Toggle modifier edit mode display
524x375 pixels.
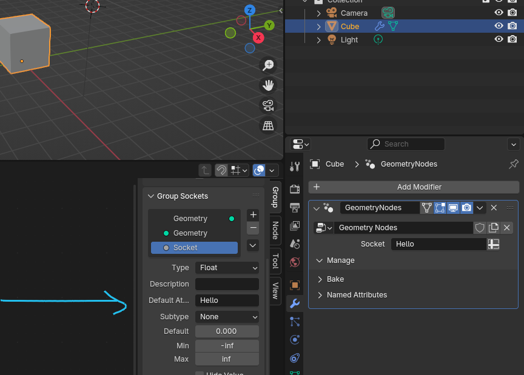[x=440, y=208]
